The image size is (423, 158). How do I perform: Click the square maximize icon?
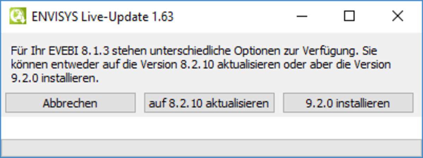pos(349,16)
